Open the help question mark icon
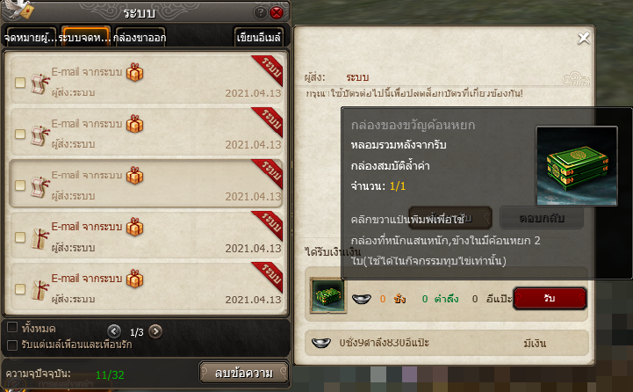Screen dimensions: 633x392 260,13
